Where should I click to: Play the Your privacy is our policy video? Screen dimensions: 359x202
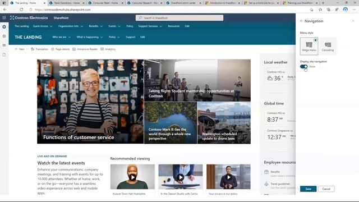pyautogui.click(x=228, y=177)
